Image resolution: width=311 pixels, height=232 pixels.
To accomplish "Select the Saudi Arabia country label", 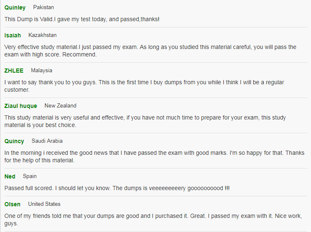I will (47, 141).
